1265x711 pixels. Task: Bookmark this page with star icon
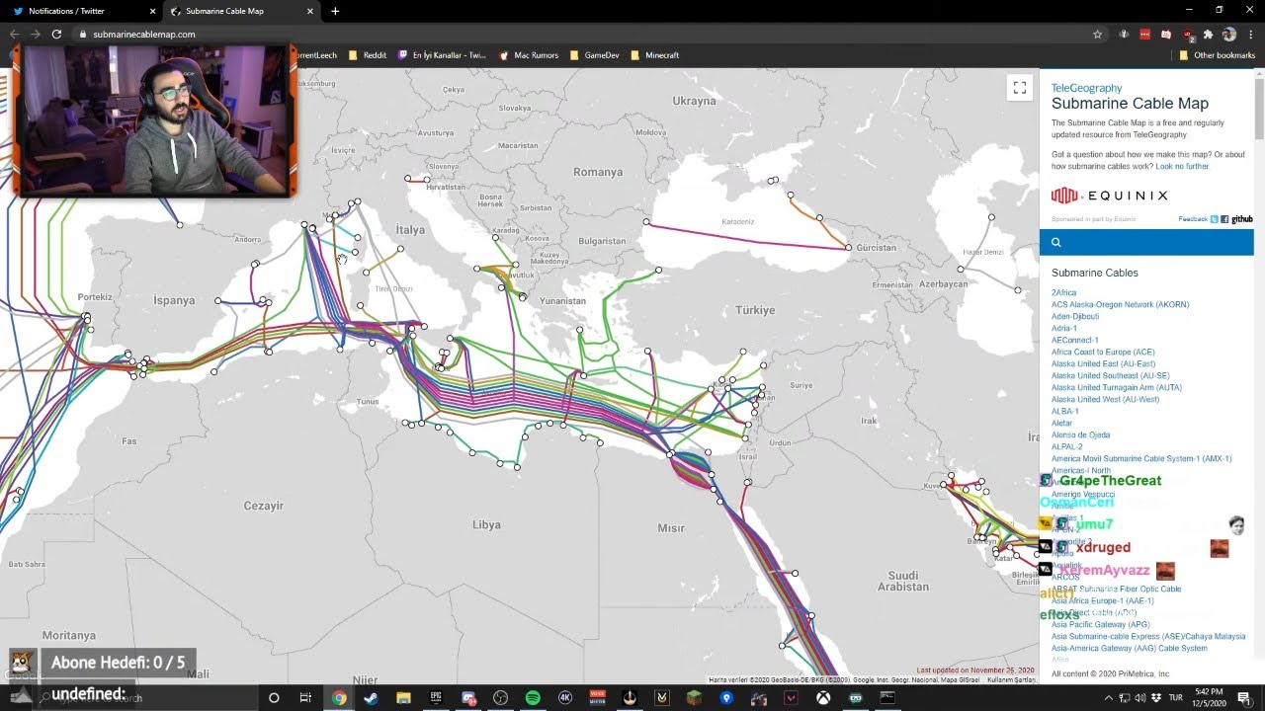pyautogui.click(x=1097, y=34)
